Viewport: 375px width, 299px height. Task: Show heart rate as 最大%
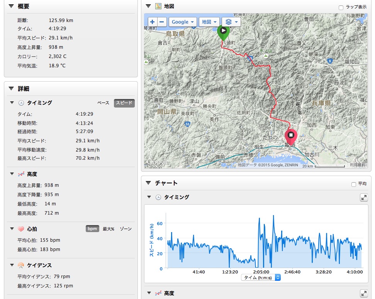pyautogui.click(x=109, y=229)
